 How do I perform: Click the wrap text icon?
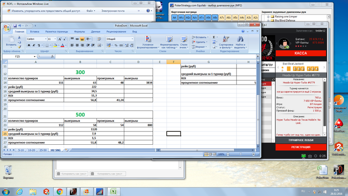(x=99, y=39)
